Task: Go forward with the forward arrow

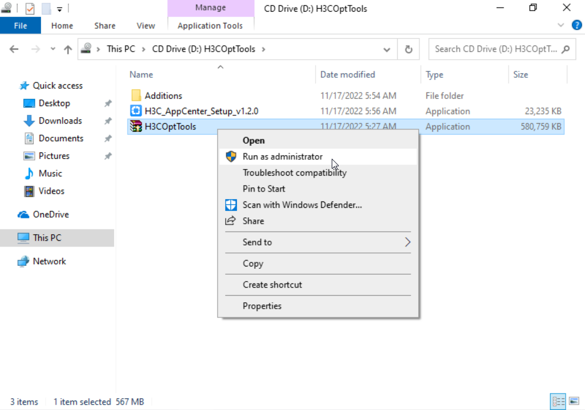Action: pos(36,49)
